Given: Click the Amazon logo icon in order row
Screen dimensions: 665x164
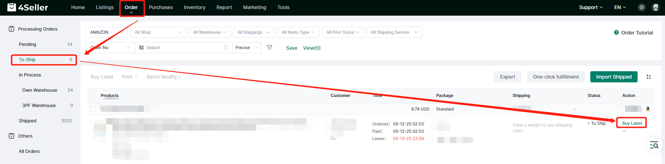Looking at the screenshot, I should pos(648,109).
